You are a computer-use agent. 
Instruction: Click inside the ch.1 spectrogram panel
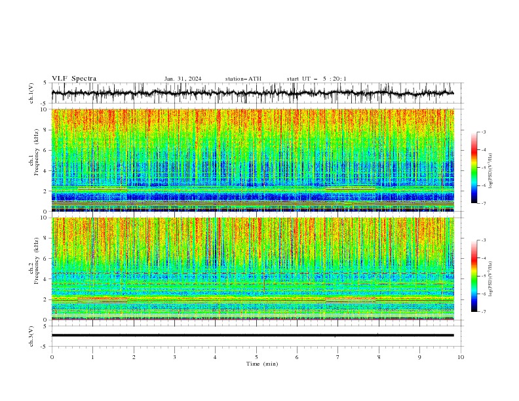coord(252,160)
